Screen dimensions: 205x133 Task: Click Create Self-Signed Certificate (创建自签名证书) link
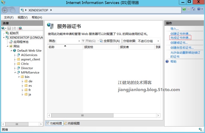(x=182, y=48)
